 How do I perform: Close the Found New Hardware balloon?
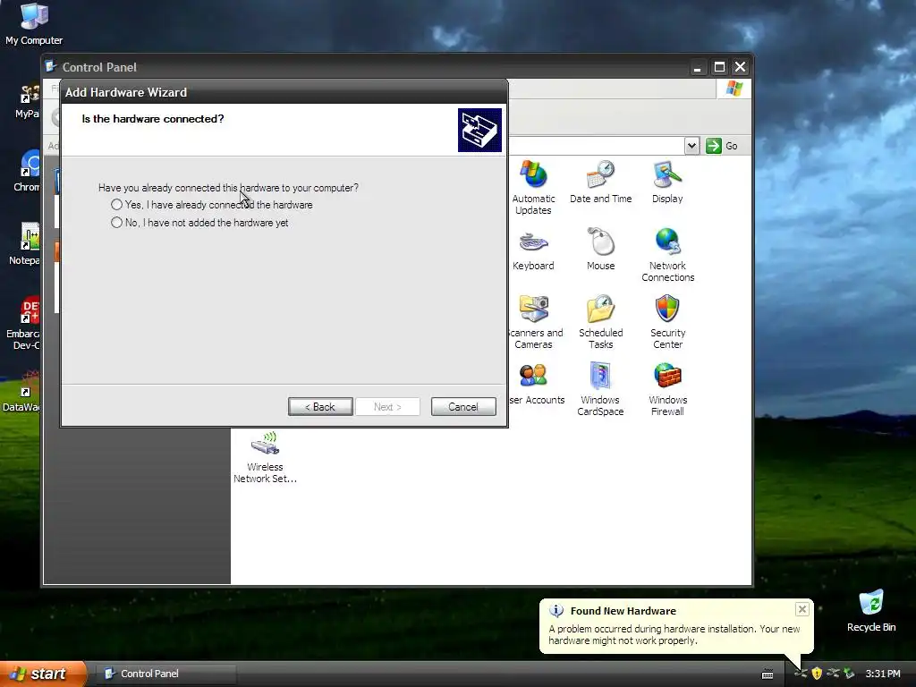802,609
